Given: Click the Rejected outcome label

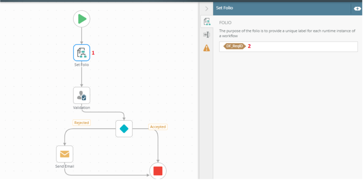Looking at the screenshot, I should [x=82, y=123].
